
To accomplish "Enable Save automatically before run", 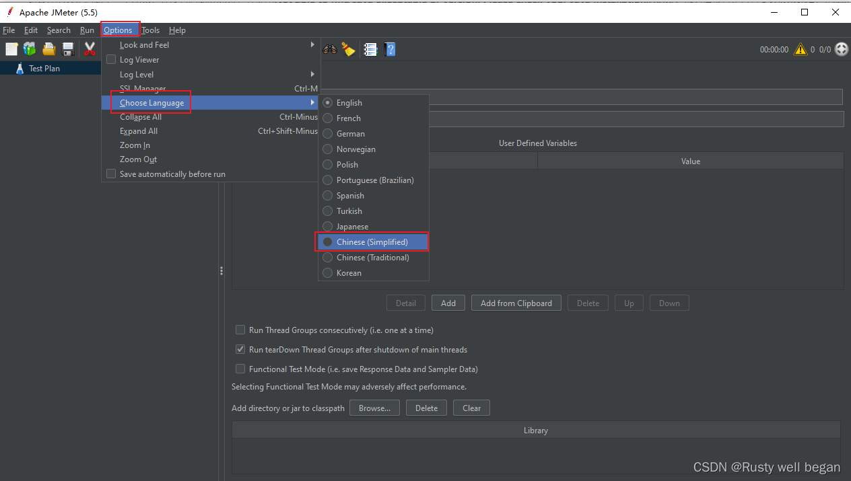I will 111,174.
